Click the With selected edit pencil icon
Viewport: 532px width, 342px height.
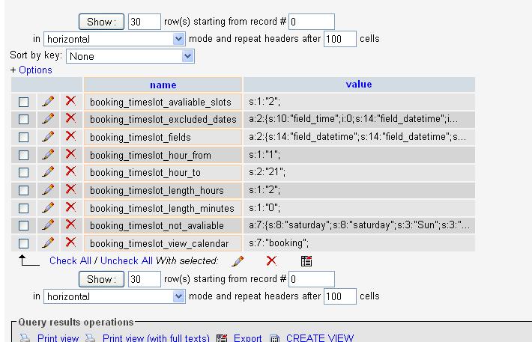pos(238,261)
